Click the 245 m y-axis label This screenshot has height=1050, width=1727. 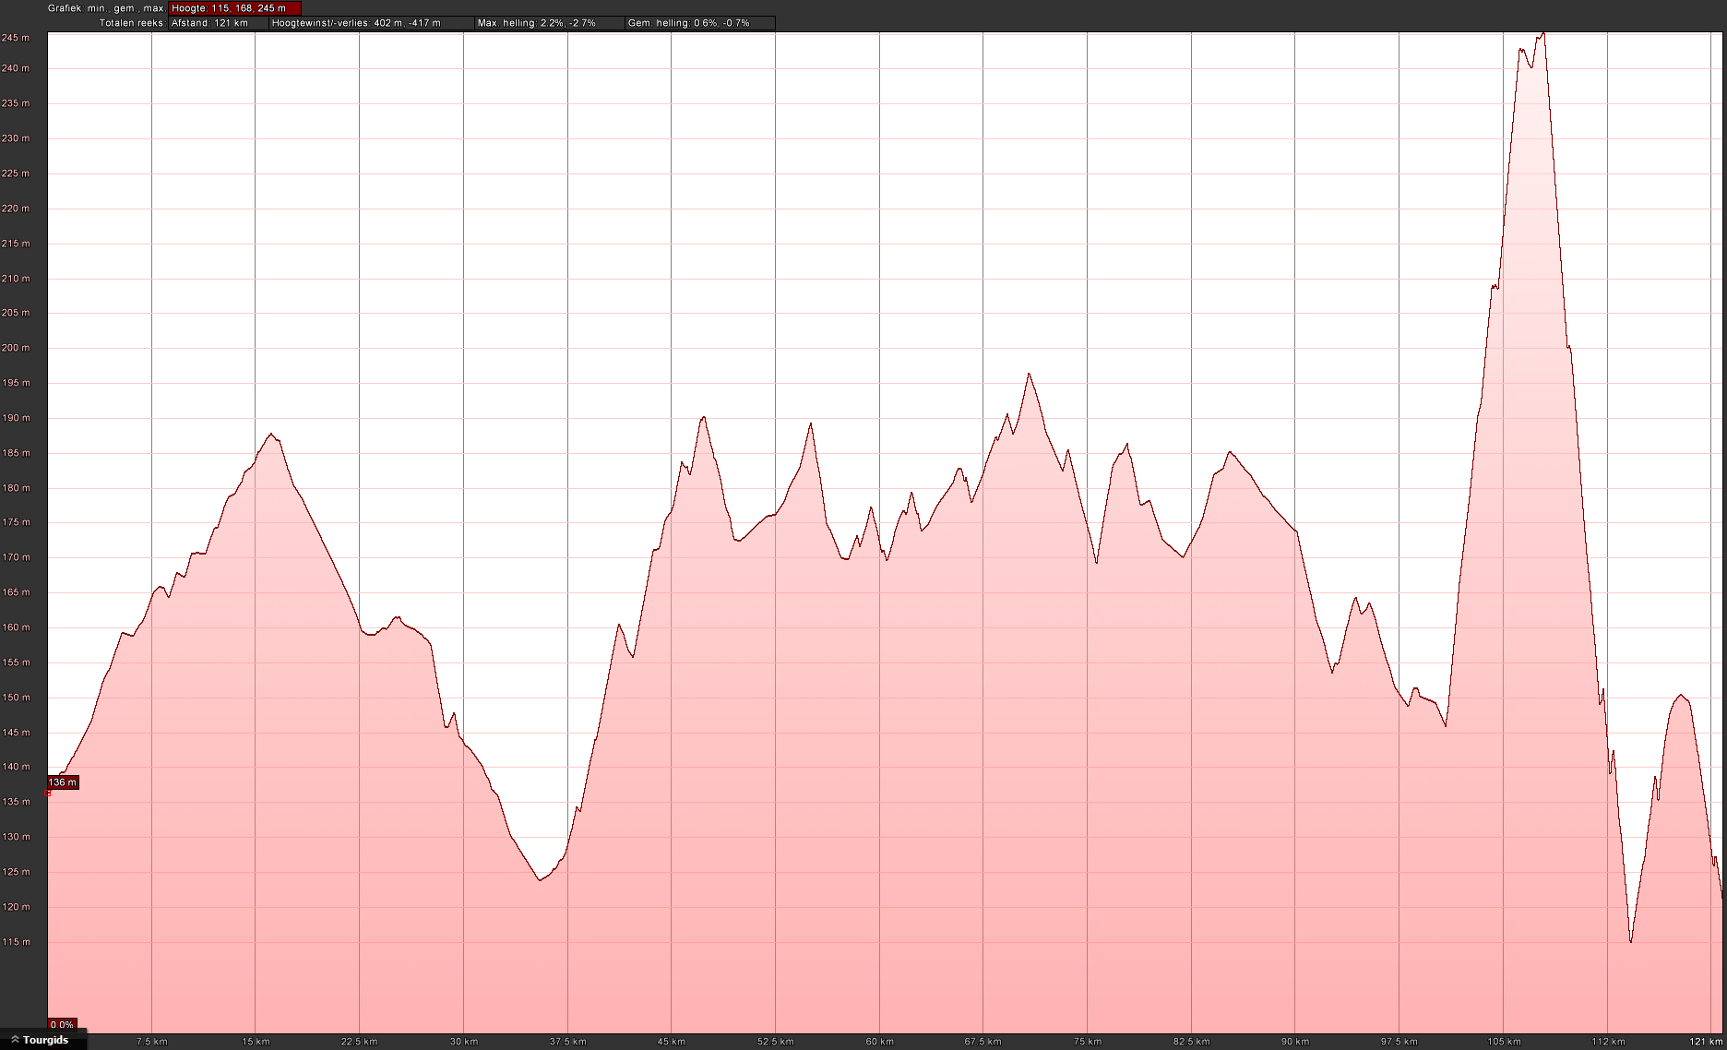tap(16, 38)
